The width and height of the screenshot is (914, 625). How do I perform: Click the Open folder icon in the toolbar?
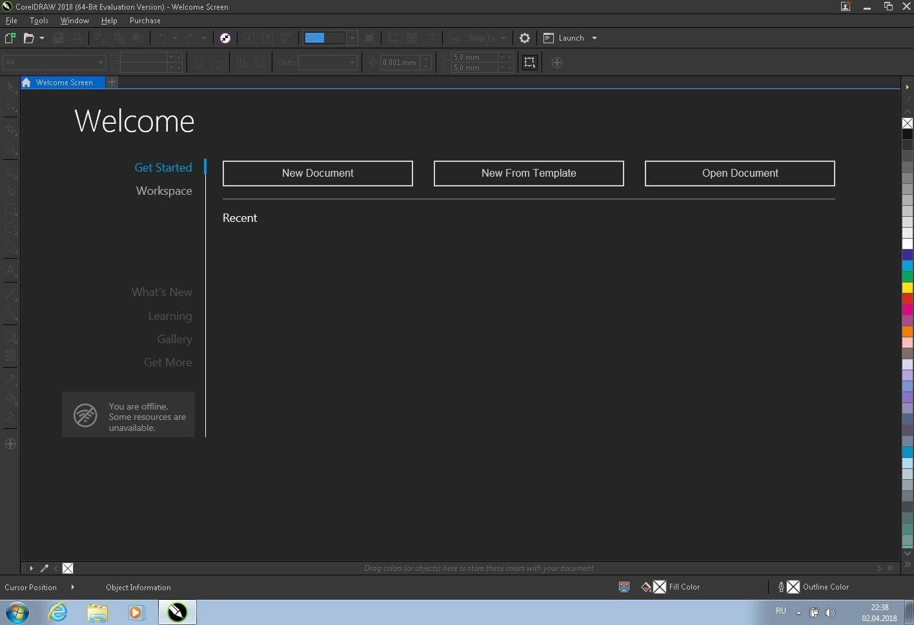click(28, 38)
